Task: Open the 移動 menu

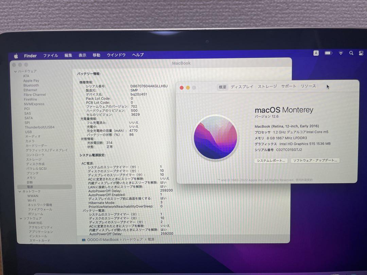Action: pos(97,55)
